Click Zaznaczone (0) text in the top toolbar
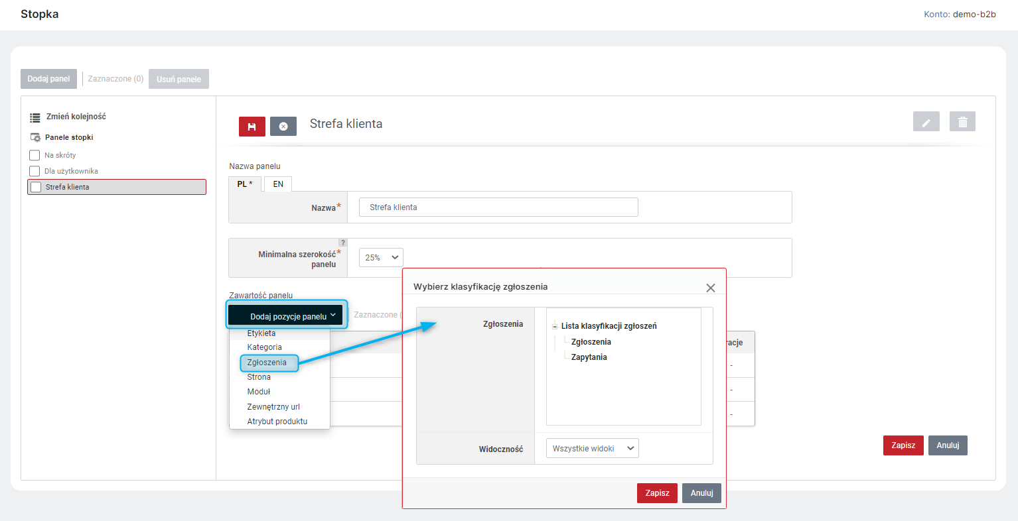The width and height of the screenshot is (1018, 521). (115, 79)
